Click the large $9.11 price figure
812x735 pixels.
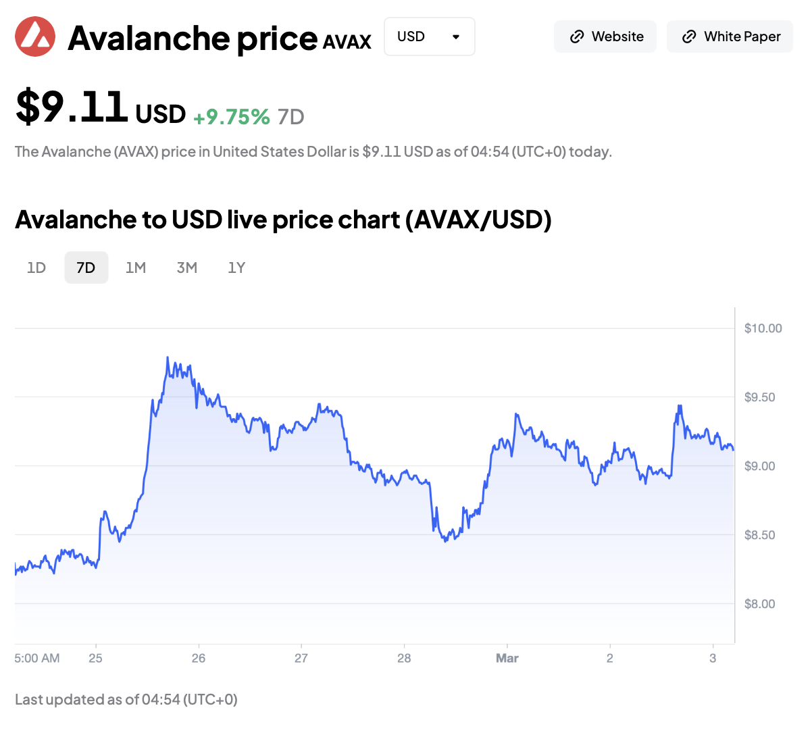[x=72, y=107]
